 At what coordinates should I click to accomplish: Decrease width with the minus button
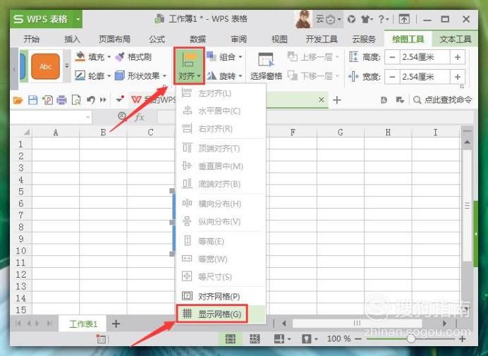[x=392, y=77]
